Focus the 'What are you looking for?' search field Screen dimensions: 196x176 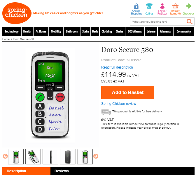point(158,21)
